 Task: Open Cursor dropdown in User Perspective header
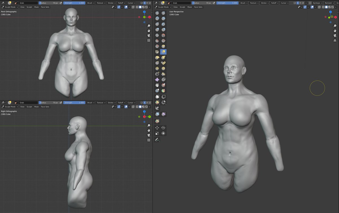tap(284, 3)
